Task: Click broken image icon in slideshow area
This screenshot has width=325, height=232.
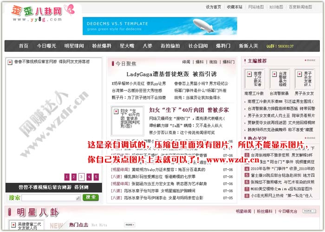Action: [x=10, y=62]
